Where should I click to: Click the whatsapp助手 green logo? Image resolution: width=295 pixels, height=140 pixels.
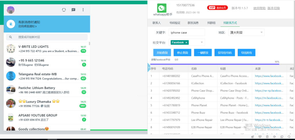click(x=162, y=8)
